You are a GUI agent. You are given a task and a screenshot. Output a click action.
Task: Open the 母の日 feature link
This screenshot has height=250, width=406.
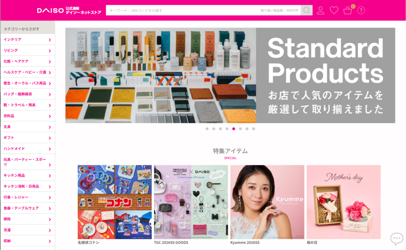(x=312, y=242)
